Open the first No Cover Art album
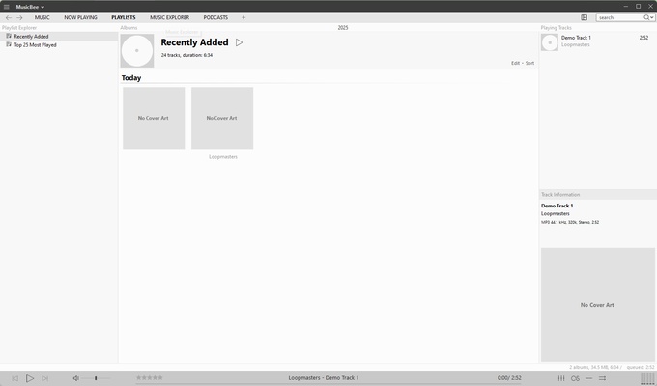Screen dimensions: 657x386 [x=154, y=118]
